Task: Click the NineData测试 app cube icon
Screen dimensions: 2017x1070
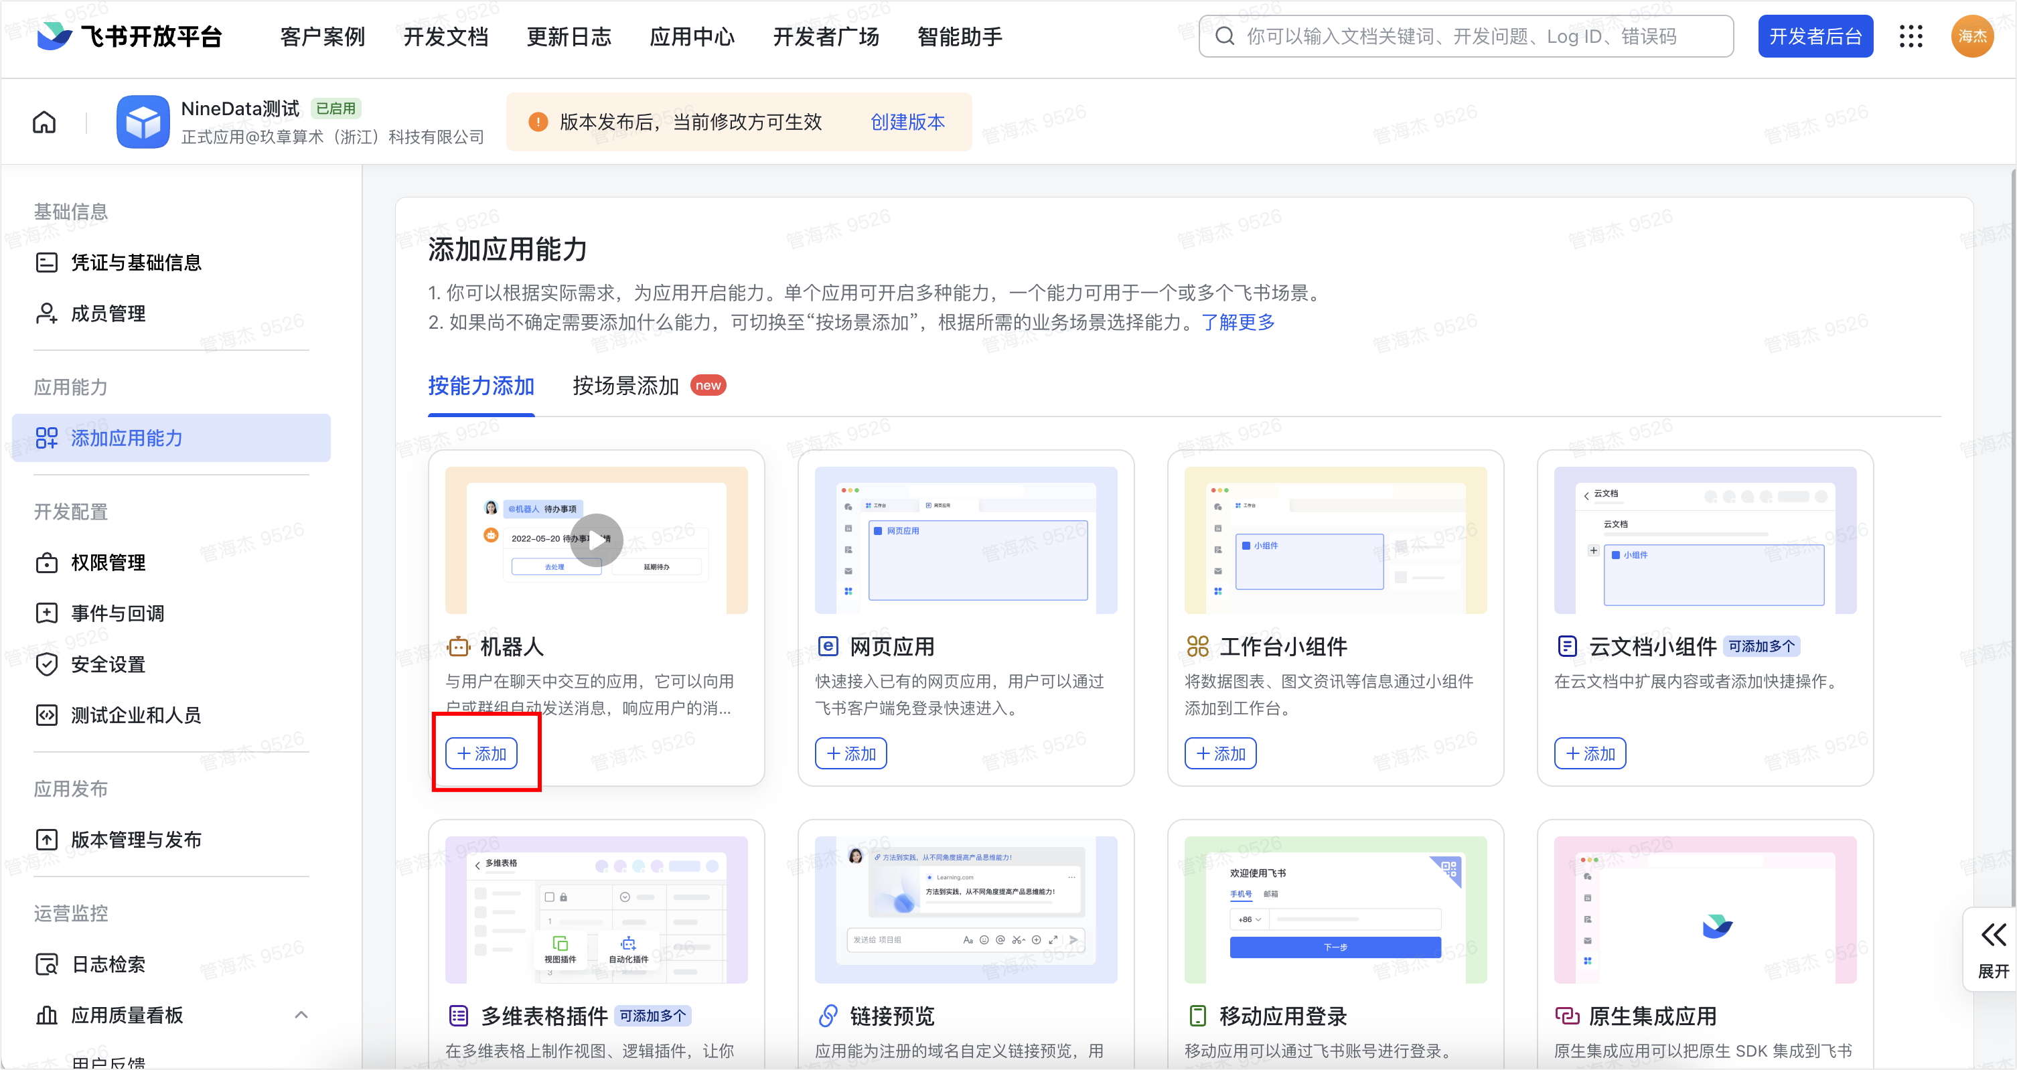Action: 143,122
